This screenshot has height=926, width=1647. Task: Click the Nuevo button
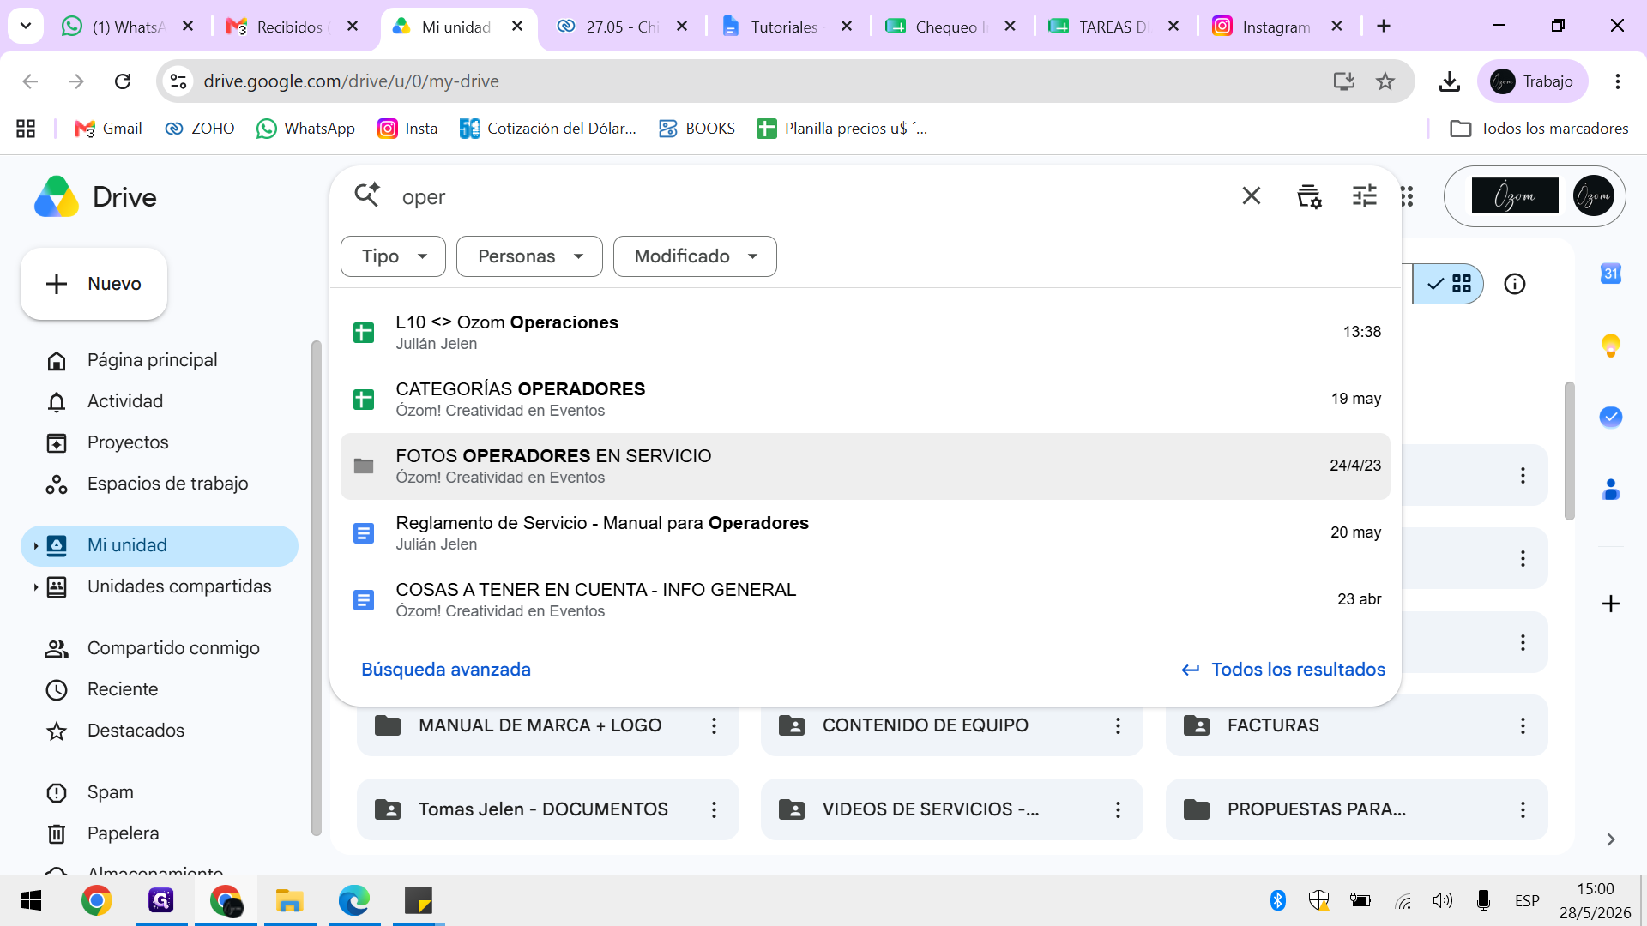[94, 284]
